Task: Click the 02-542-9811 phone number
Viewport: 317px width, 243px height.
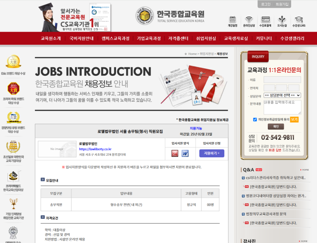Action: coord(278,138)
